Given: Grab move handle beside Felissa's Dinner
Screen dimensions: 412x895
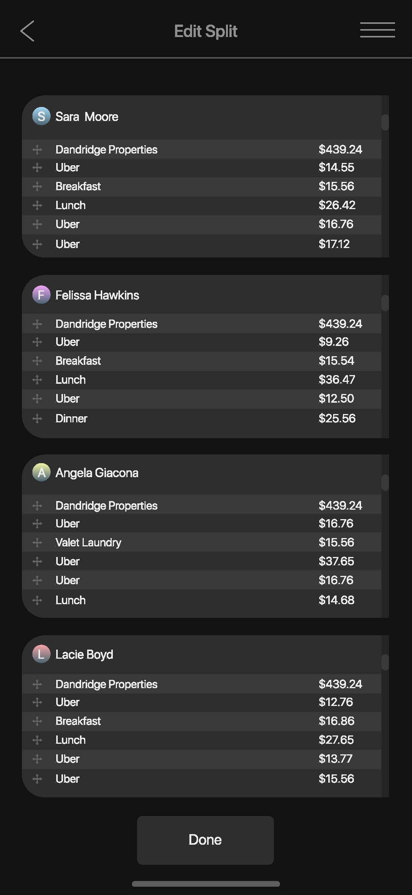Looking at the screenshot, I should (37, 419).
